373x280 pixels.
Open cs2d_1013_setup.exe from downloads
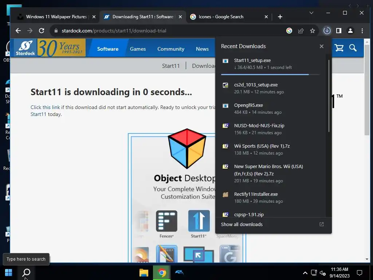[271, 88]
